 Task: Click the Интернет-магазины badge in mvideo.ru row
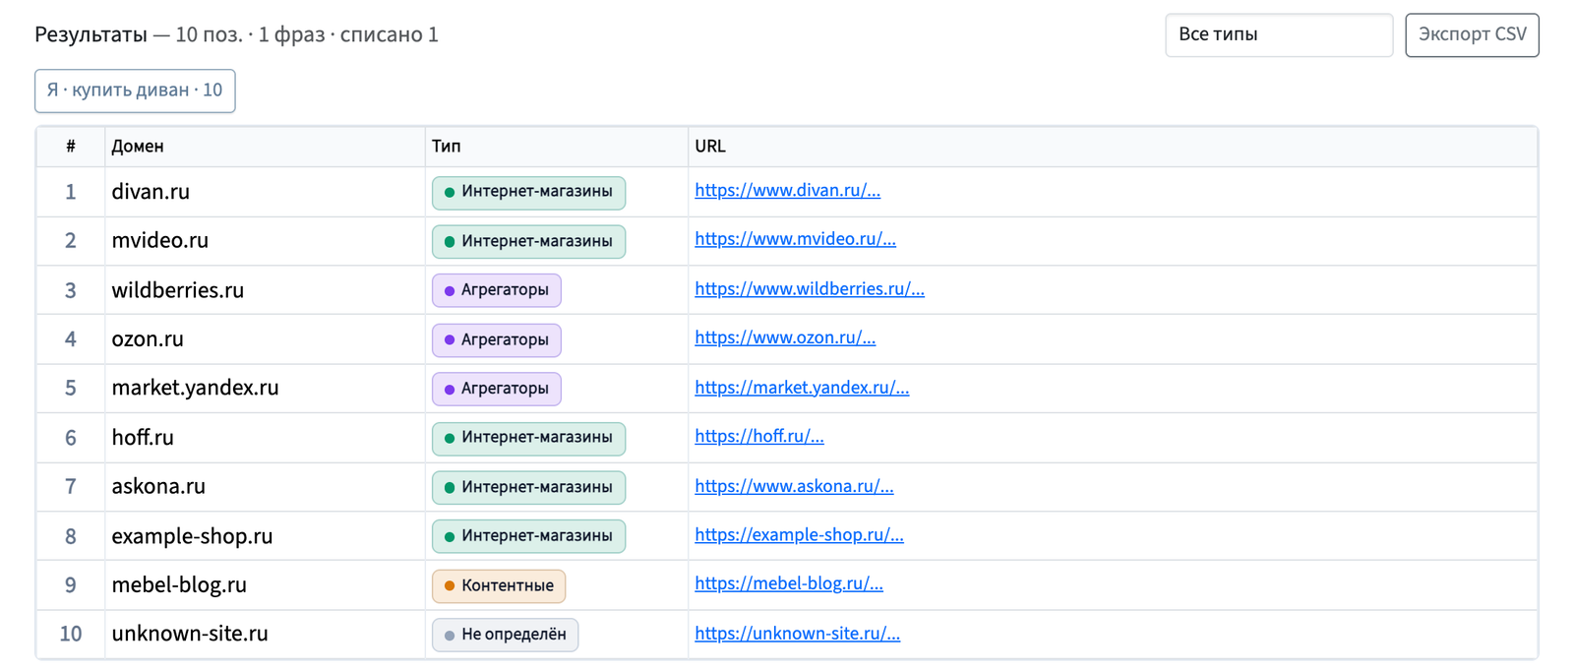click(528, 241)
